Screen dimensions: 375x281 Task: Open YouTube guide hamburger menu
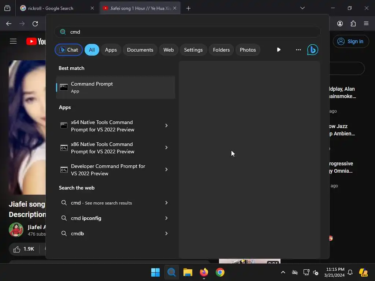tap(13, 41)
